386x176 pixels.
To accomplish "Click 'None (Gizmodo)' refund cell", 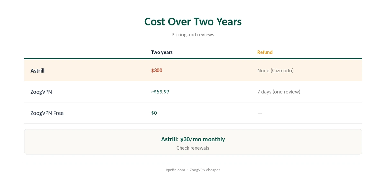I will tap(275, 70).
